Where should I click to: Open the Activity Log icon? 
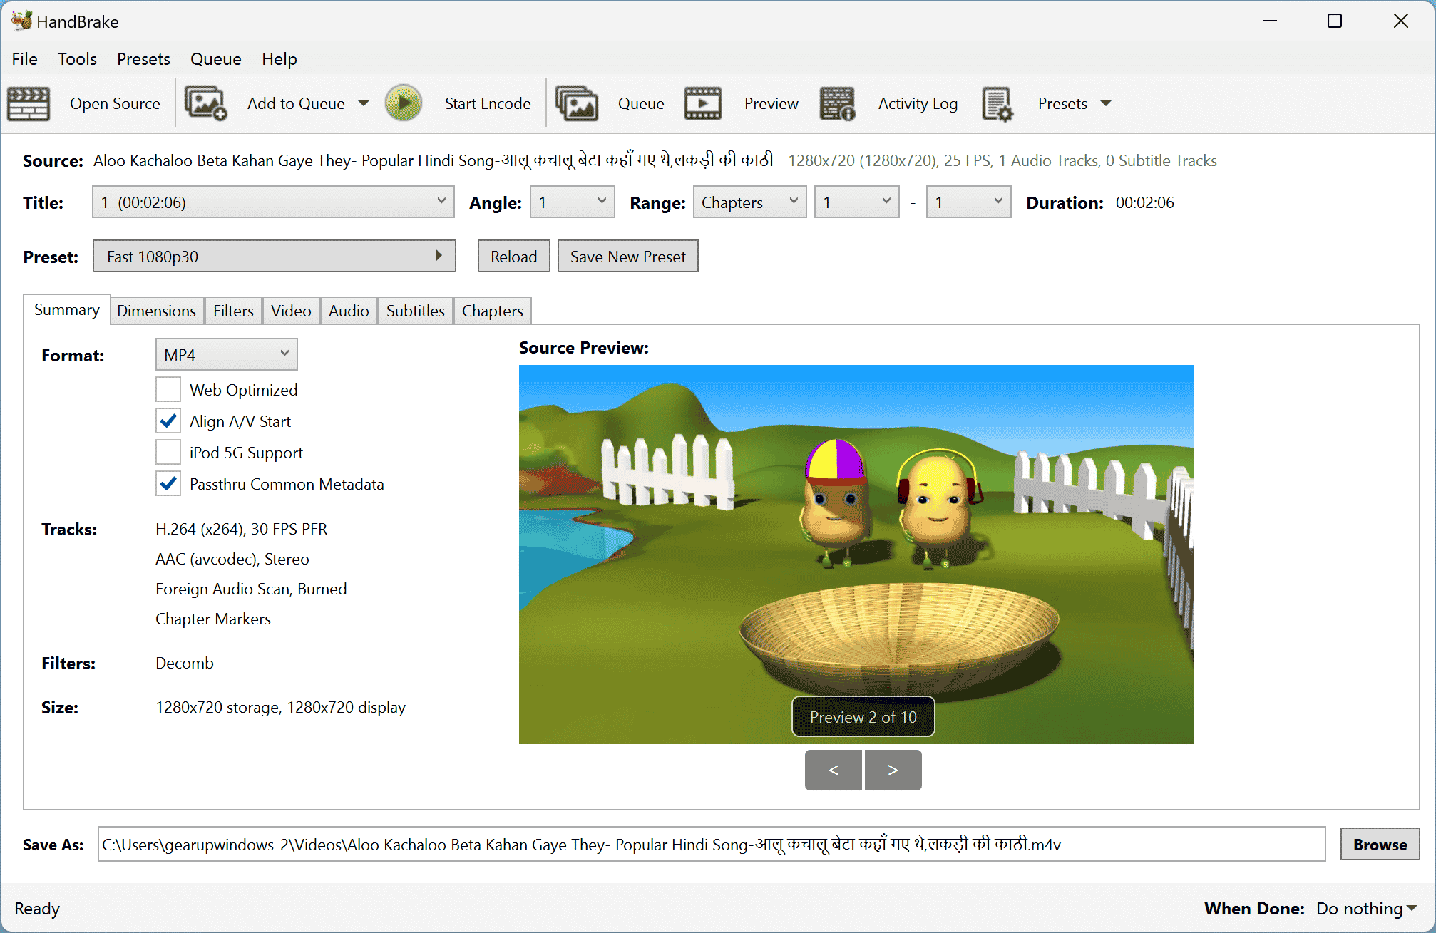tap(837, 104)
